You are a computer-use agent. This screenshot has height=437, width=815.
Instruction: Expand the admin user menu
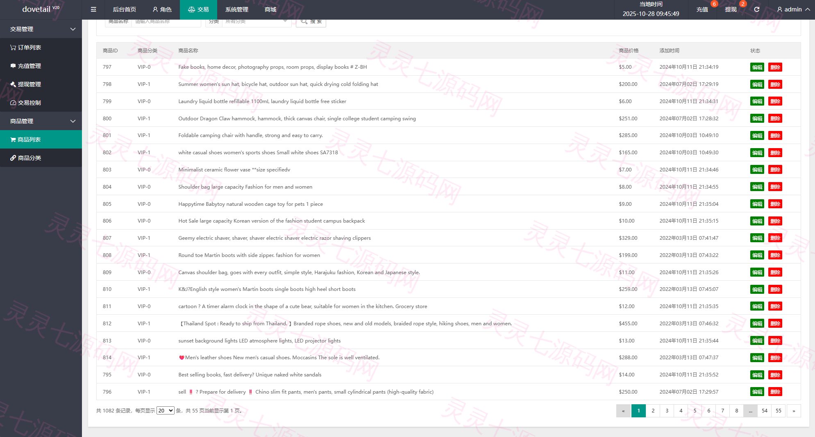coord(793,9)
